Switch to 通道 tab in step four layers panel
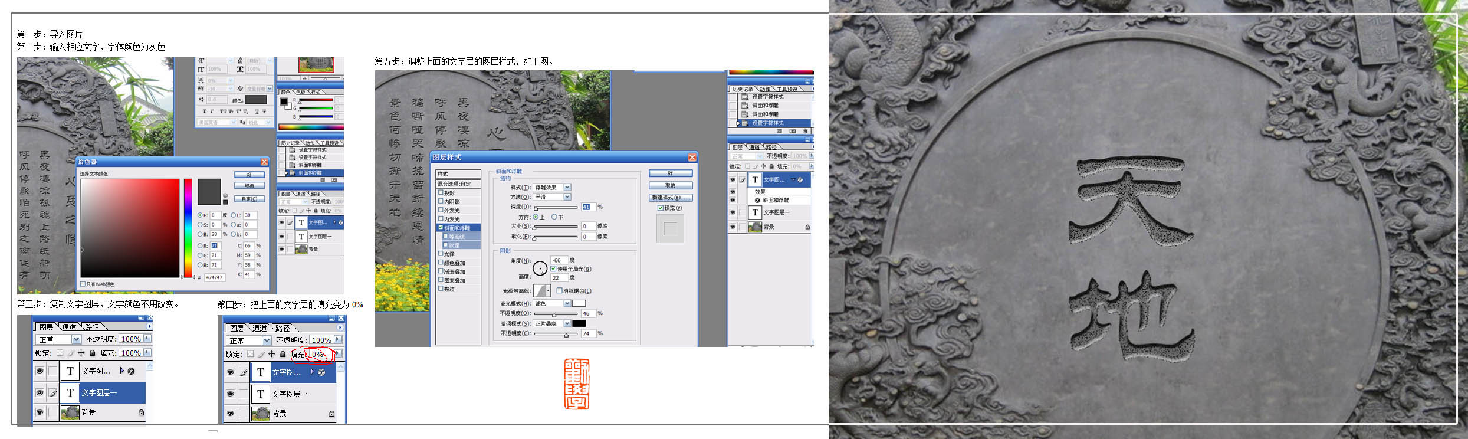1468x439 pixels. coord(260,328)
